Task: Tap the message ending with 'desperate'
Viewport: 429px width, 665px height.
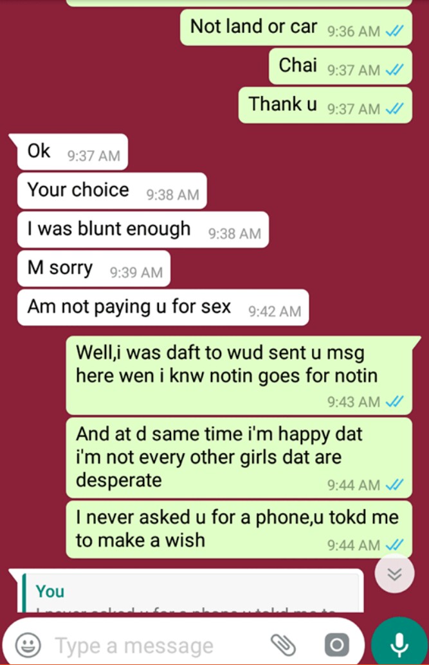Action: click(x=239, y=458)
